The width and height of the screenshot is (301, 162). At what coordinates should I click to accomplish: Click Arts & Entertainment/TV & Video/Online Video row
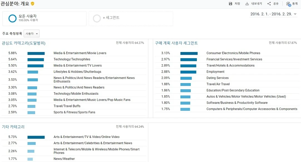click(x=74, y=137)
